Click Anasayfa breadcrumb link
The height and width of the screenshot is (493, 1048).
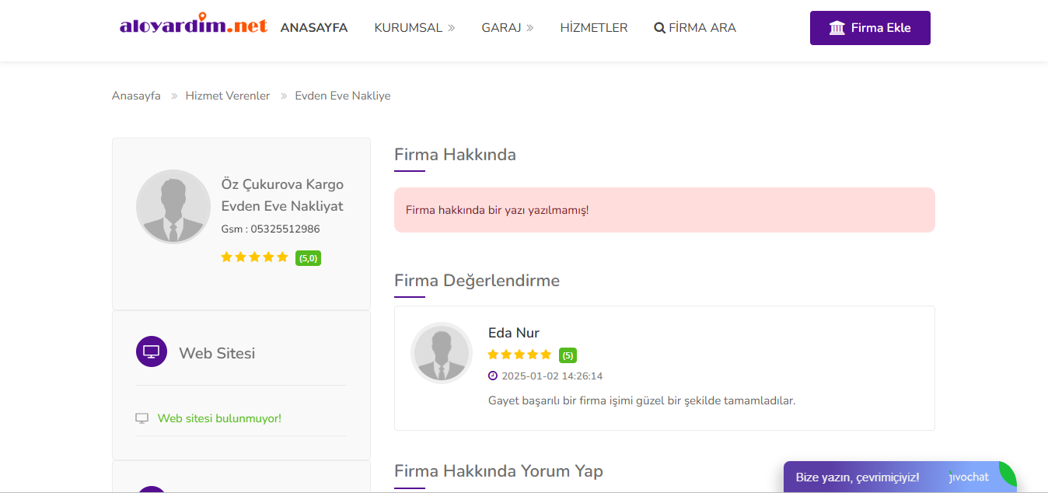point(136,96)
